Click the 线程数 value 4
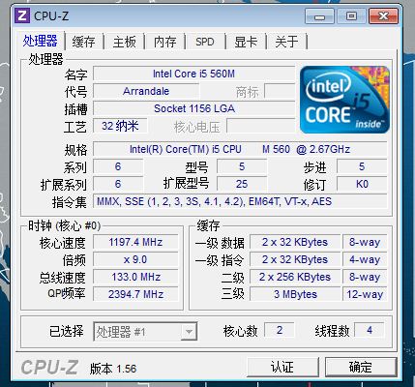Image resolution: width=415 pixels, height=387 pixels. [370, 330]
